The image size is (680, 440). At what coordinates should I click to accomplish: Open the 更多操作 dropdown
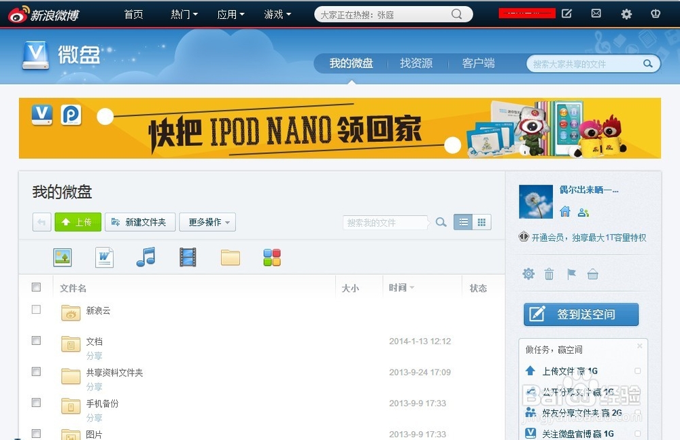pos(207,222)
